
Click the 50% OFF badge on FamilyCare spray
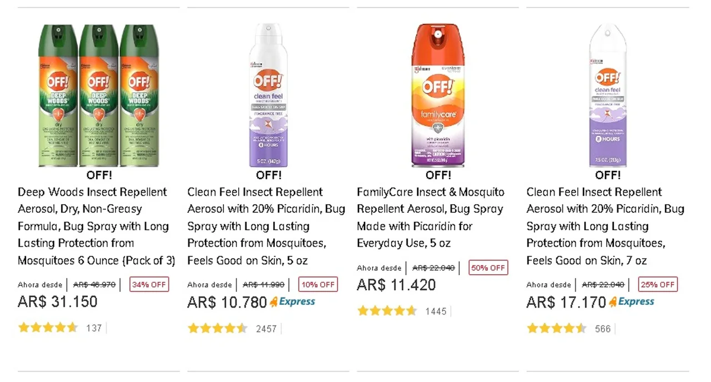point(488,268)
